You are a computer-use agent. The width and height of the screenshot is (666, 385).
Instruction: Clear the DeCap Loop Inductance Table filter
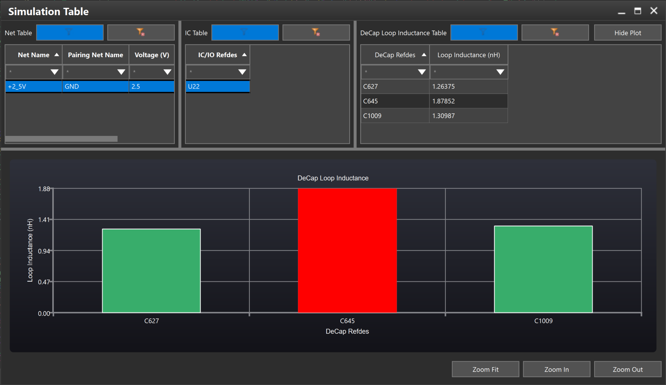click(x=555, y=32)
